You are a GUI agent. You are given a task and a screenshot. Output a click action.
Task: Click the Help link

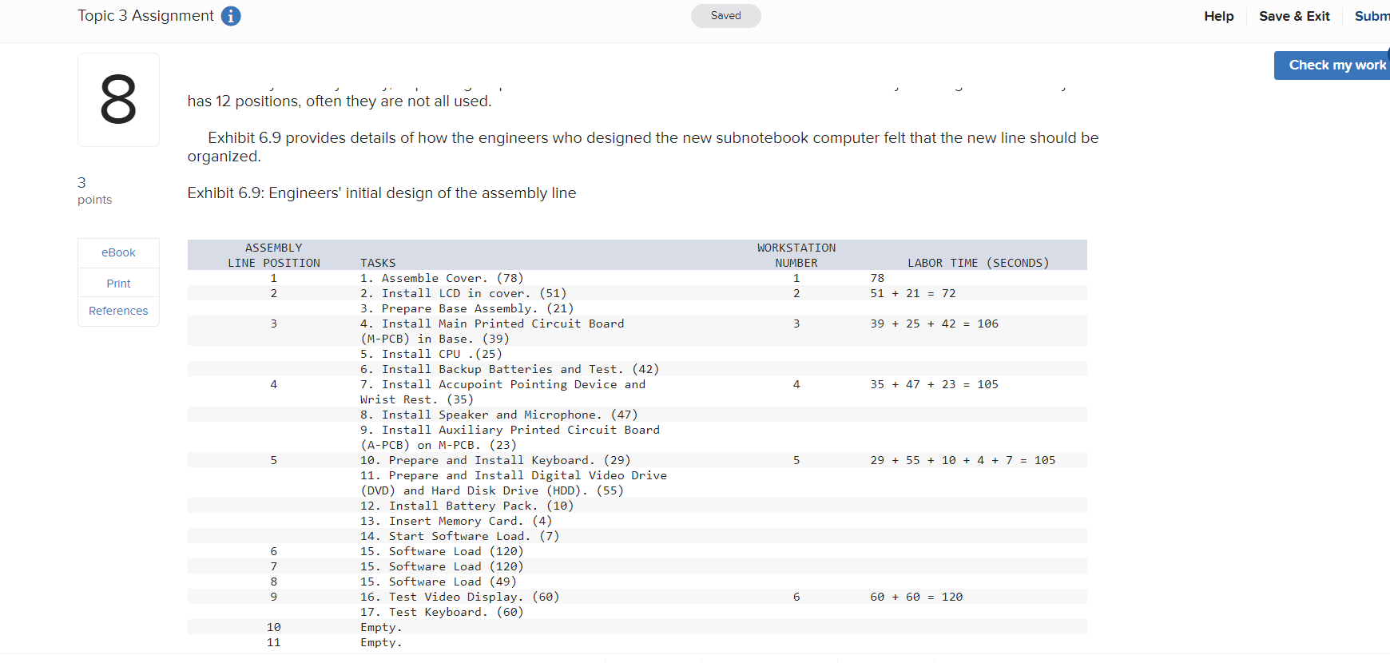1218,16
